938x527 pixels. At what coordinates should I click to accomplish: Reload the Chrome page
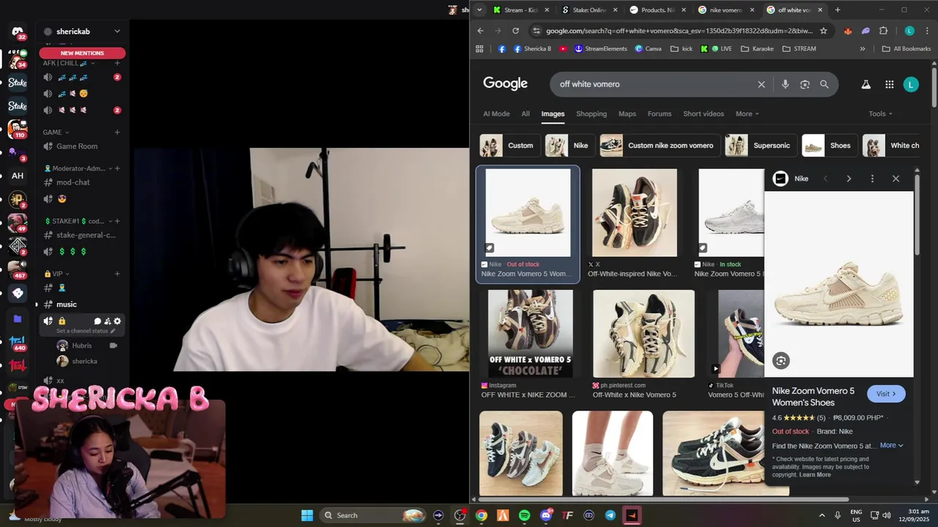pos(516,31)
